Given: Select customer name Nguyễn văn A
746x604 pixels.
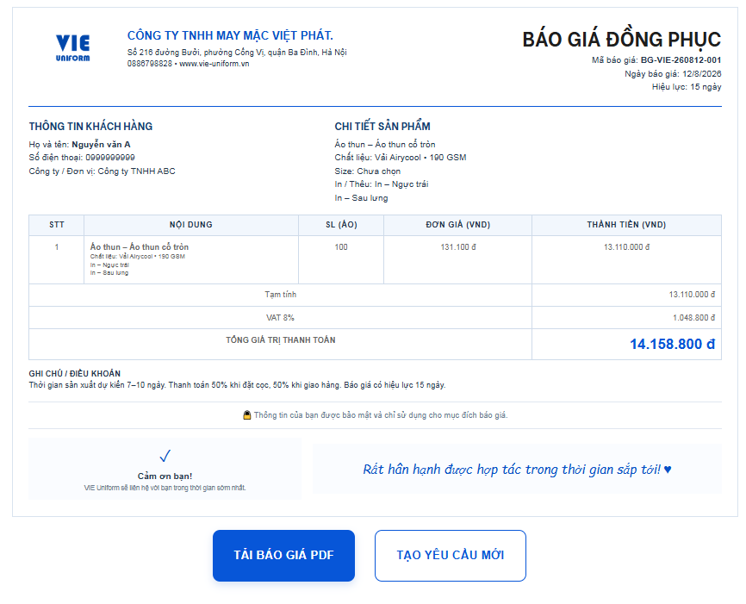Looking at the screenshot, I should point(101,144).
